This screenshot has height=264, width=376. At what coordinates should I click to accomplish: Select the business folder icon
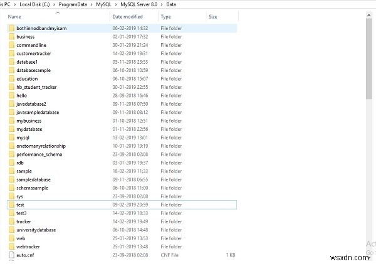click(11, 37)
